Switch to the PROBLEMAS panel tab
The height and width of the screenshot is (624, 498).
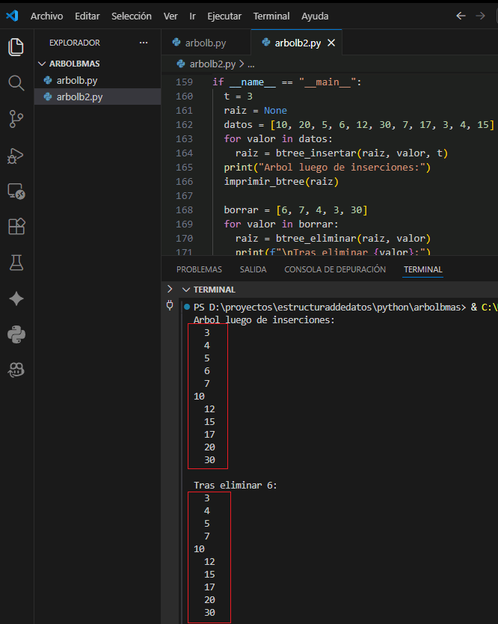pyautogui.click(x=199, y=269)
